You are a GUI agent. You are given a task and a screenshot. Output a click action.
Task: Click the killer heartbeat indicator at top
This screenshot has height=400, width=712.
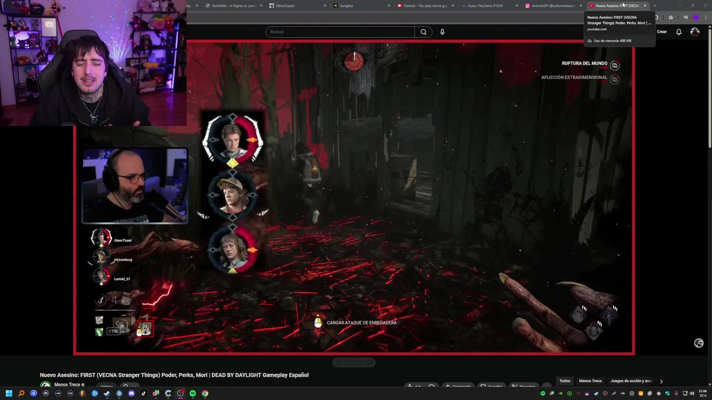(354, 61)
